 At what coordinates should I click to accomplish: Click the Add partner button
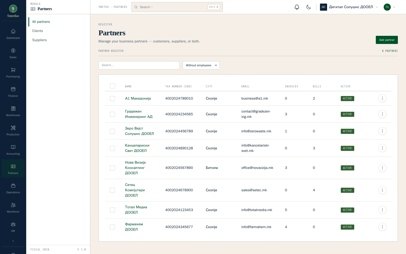[x=387, y=40]
